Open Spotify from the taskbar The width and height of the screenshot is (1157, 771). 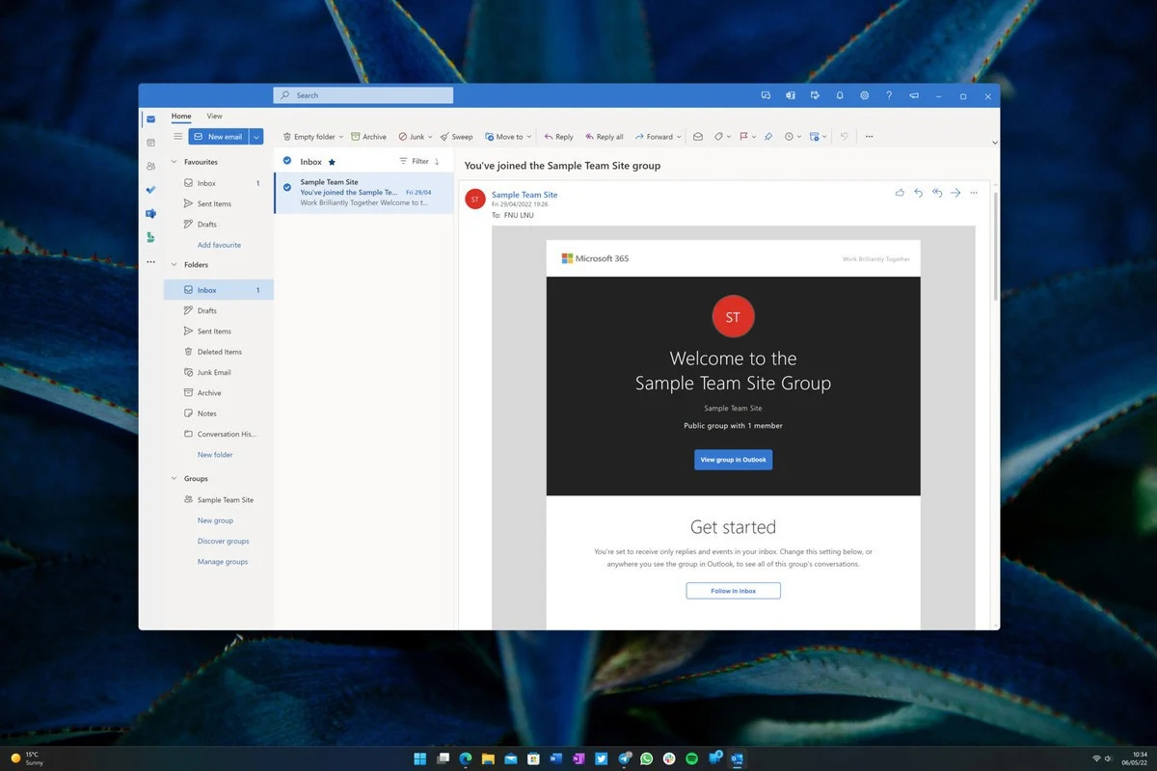coord(691,758)
